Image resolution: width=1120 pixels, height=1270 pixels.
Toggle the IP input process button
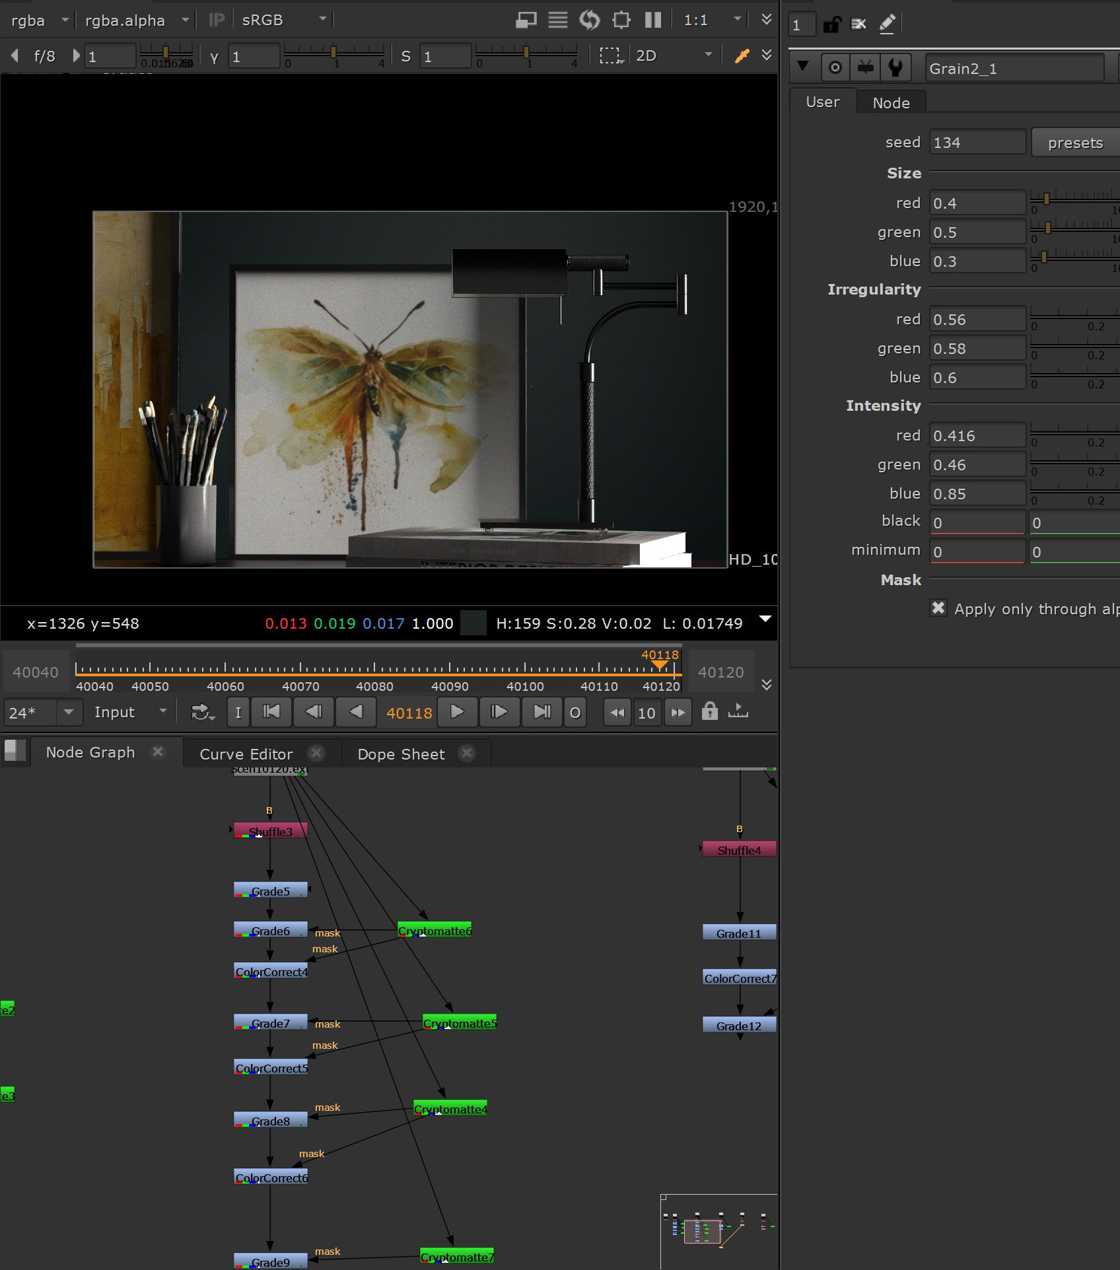[x=216, y=20]
